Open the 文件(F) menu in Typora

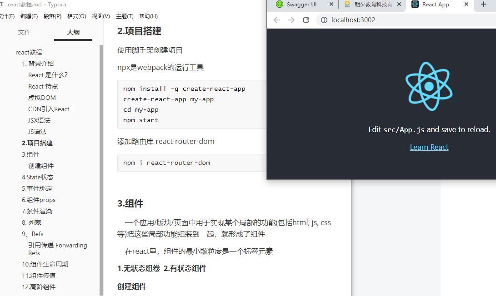click(x=7, y=16)
